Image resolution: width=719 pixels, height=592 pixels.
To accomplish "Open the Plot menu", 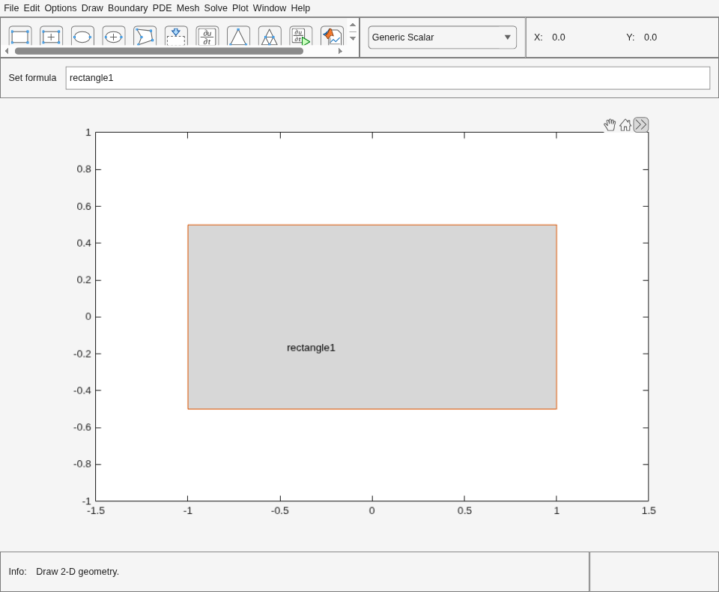I will (240, 8).
